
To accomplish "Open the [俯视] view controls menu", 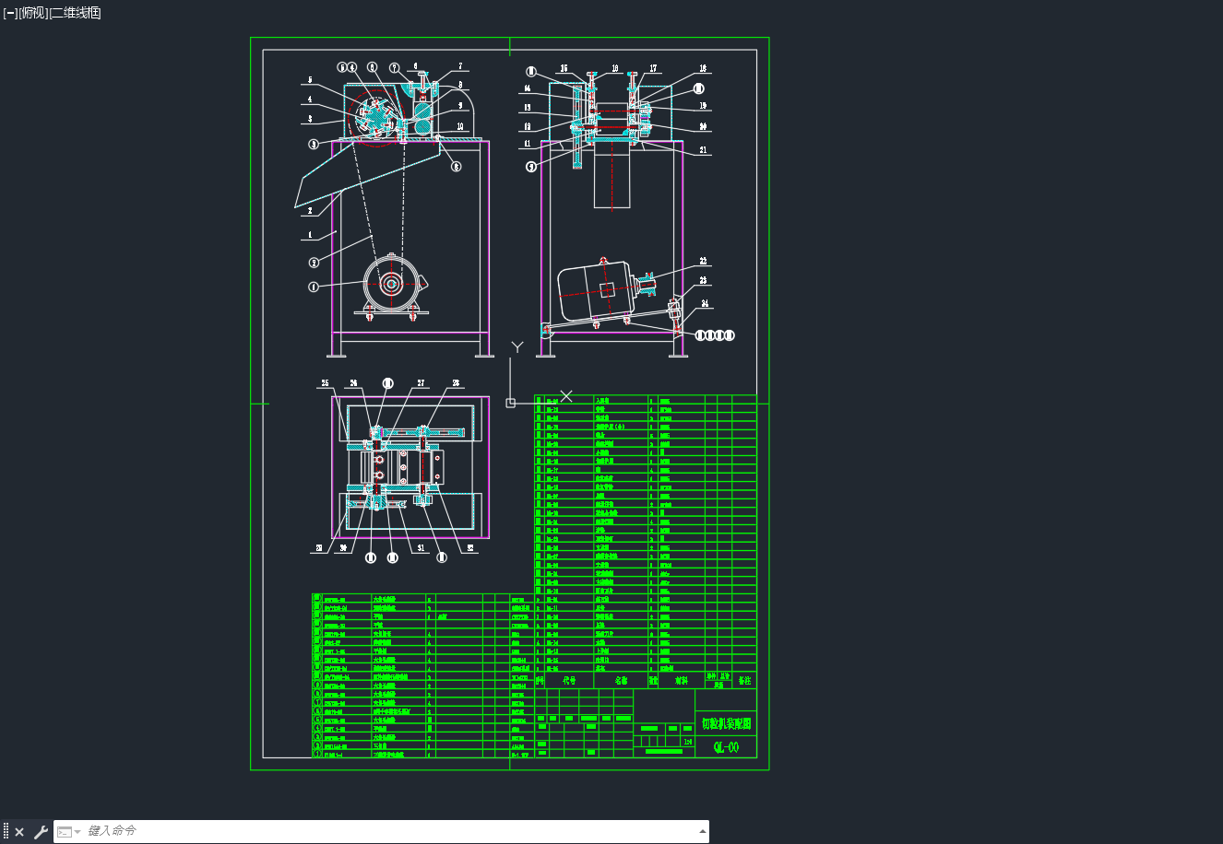I will point(32,13).
